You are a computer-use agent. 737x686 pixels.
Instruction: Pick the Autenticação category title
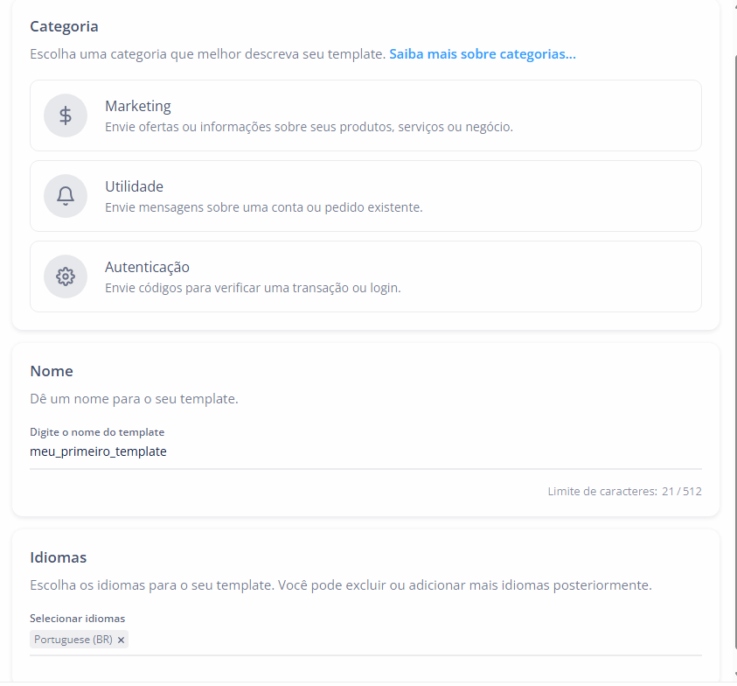pos(147,267)
